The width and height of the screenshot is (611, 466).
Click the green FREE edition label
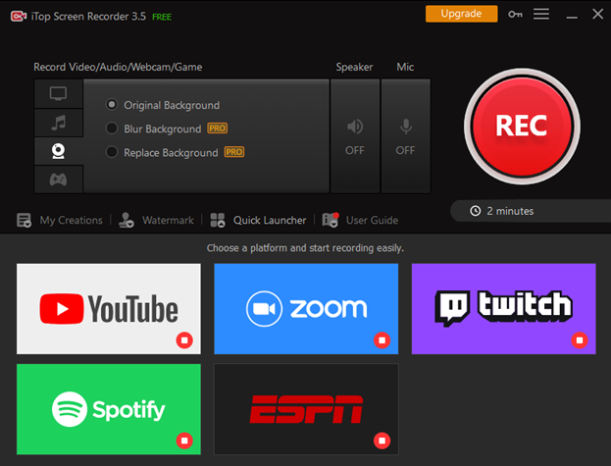pos(162,17)
